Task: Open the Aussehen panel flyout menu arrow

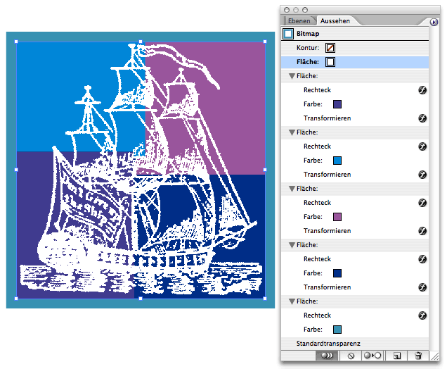Action: click(x=434, y=22)
